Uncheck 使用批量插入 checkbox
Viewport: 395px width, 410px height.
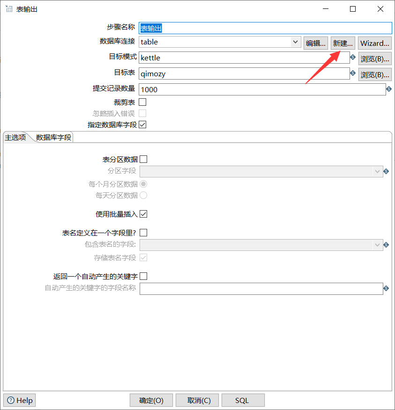tap(143, 214)
